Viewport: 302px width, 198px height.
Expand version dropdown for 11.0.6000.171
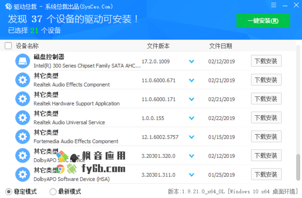coord(191,99)
